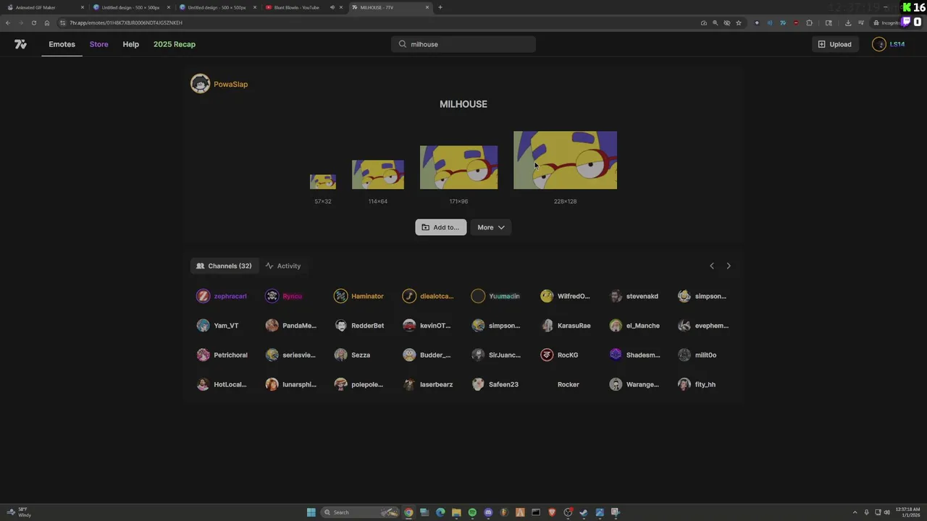Click the milhouse search field
Screen dimensions: 927x521
tap(463, 44)
